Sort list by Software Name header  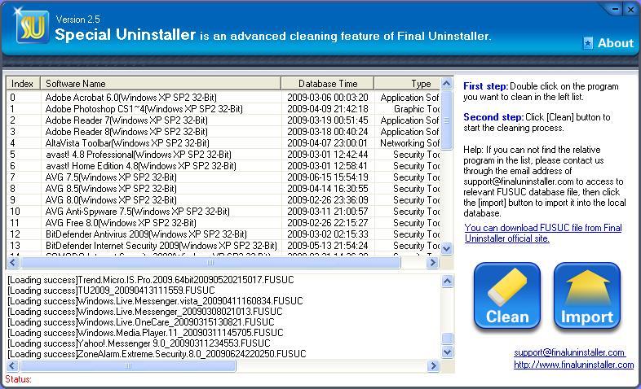[161, 83]
